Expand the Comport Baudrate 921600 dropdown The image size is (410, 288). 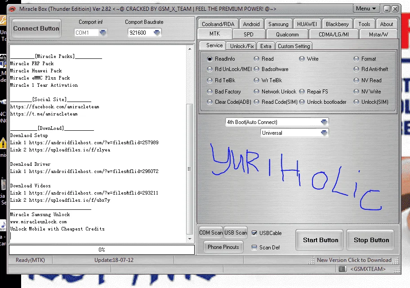(x=157, y=33)
